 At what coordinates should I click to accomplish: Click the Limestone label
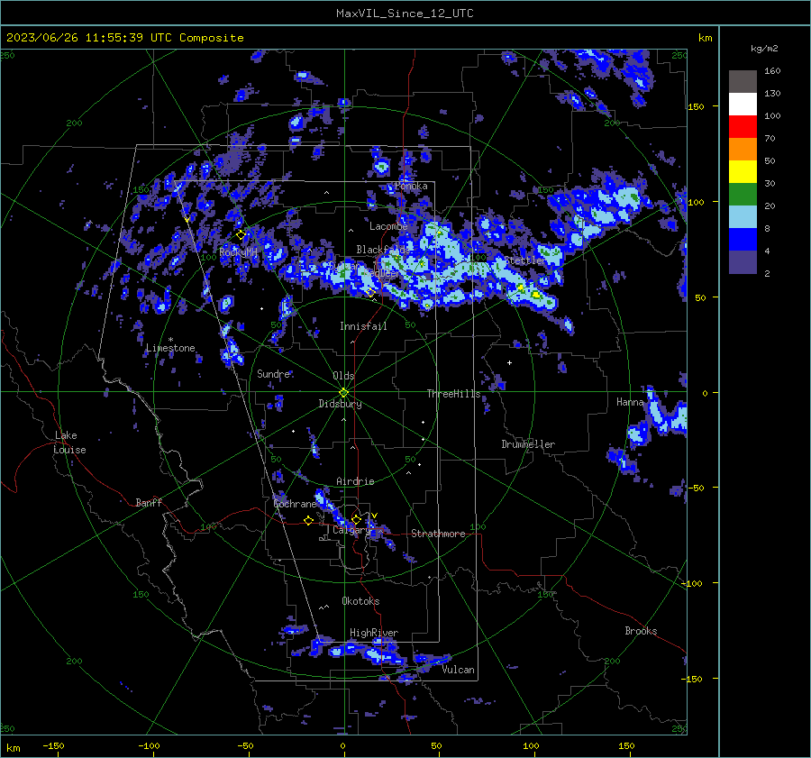pyautogui.click(x=170, y=348)
